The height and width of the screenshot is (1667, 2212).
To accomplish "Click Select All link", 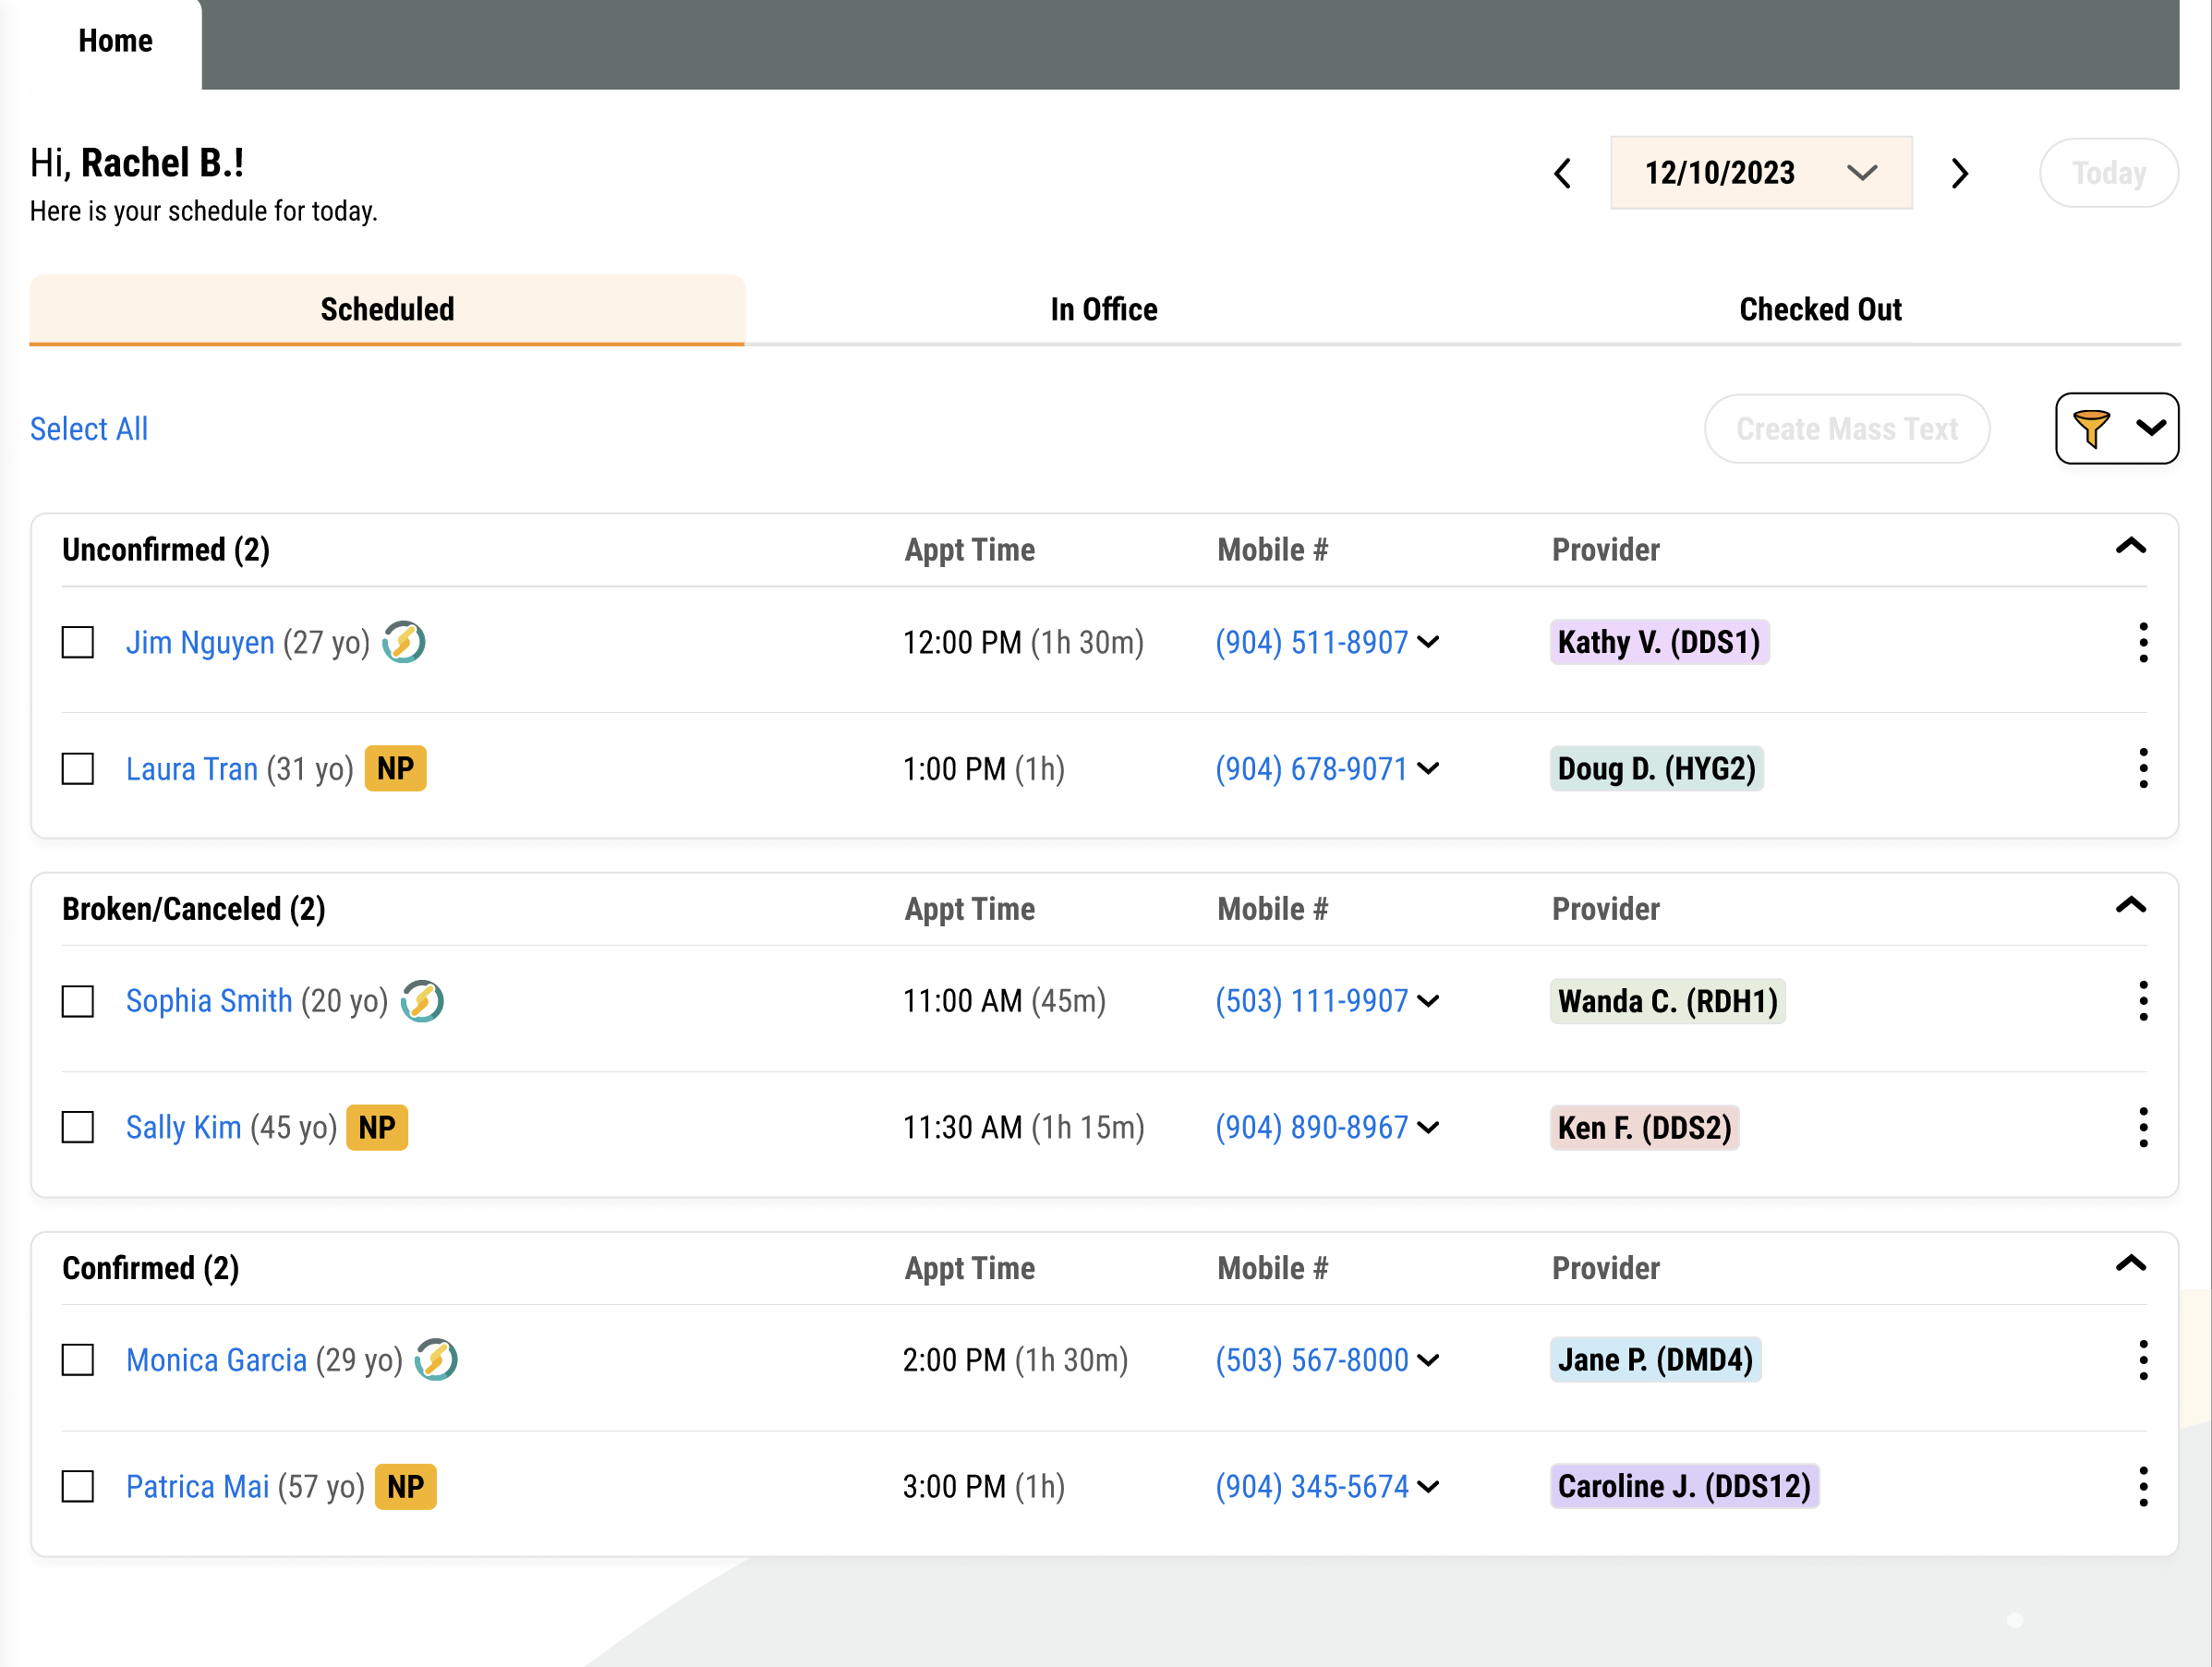I will [x=89, y=428].
